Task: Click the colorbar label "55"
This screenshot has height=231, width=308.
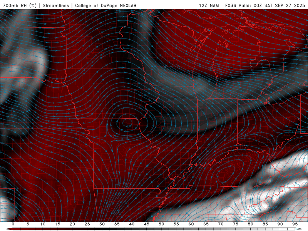Action: coord(176,224)
